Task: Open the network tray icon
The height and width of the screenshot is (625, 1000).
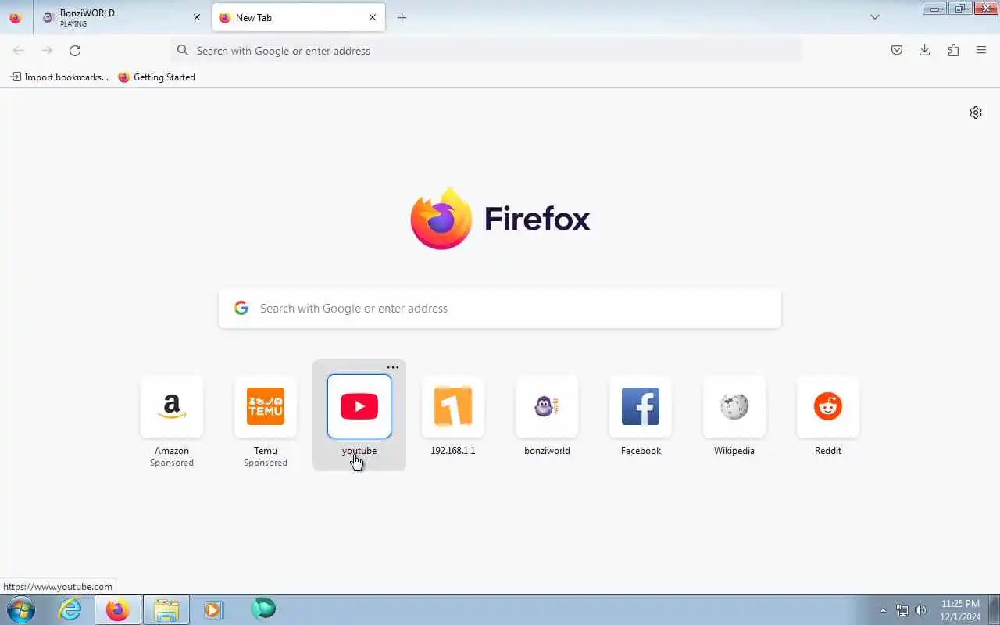Action: point(902,610)
